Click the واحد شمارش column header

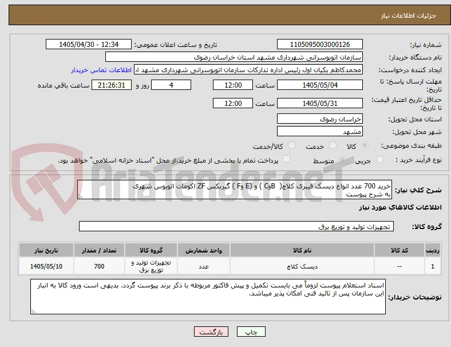(x=204, y=250)
